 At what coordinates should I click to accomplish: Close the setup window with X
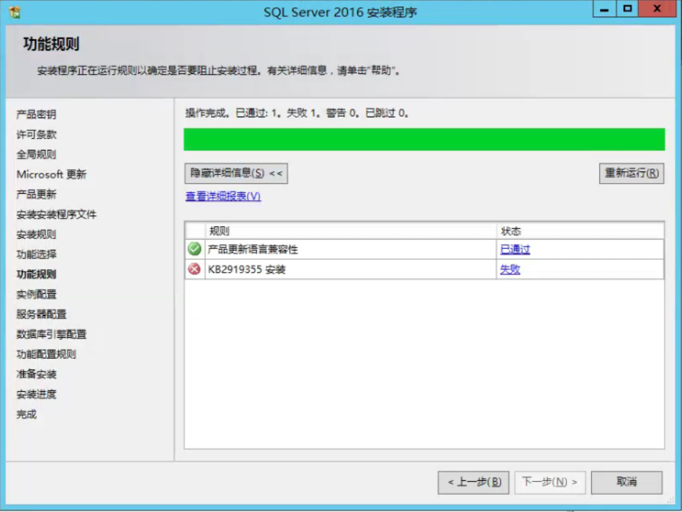click(658, 9)
